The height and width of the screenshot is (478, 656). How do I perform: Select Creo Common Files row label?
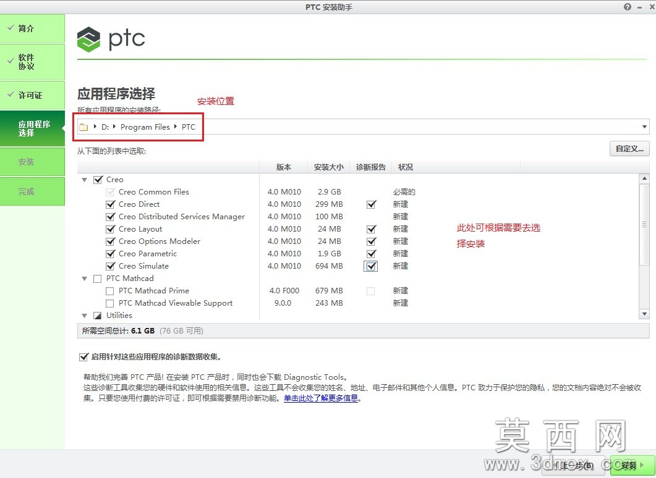pos(153,192)
